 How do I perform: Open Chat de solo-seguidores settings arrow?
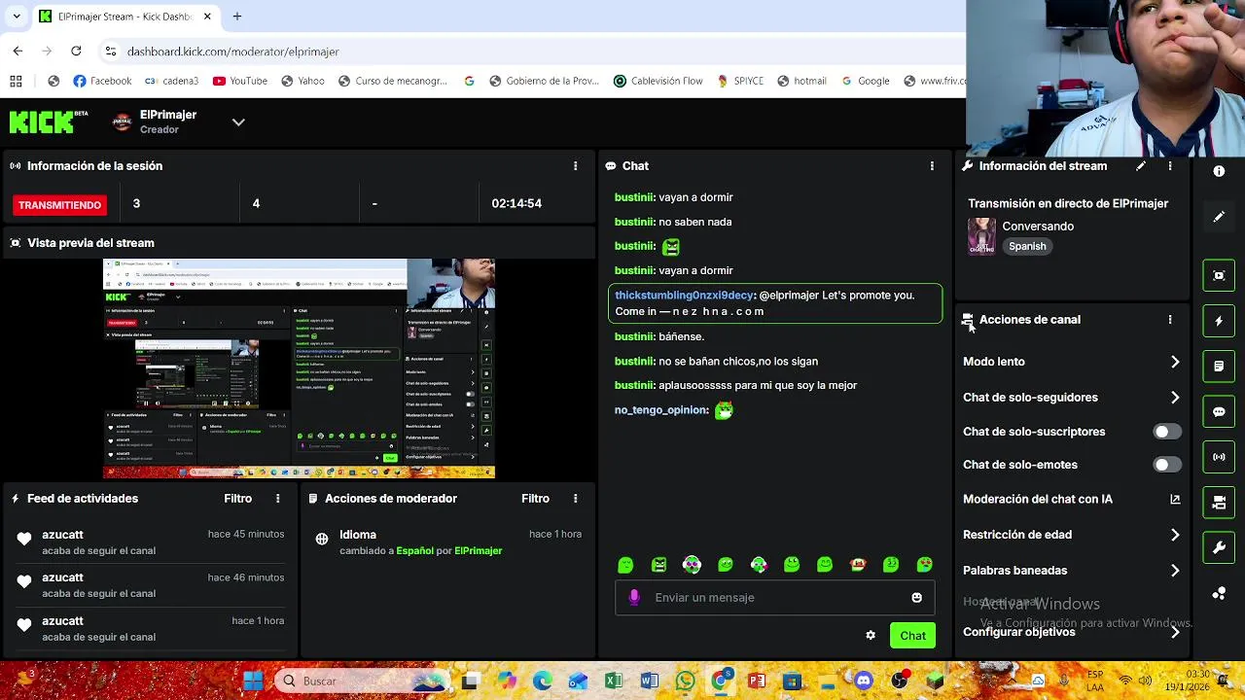(1175, 398)
